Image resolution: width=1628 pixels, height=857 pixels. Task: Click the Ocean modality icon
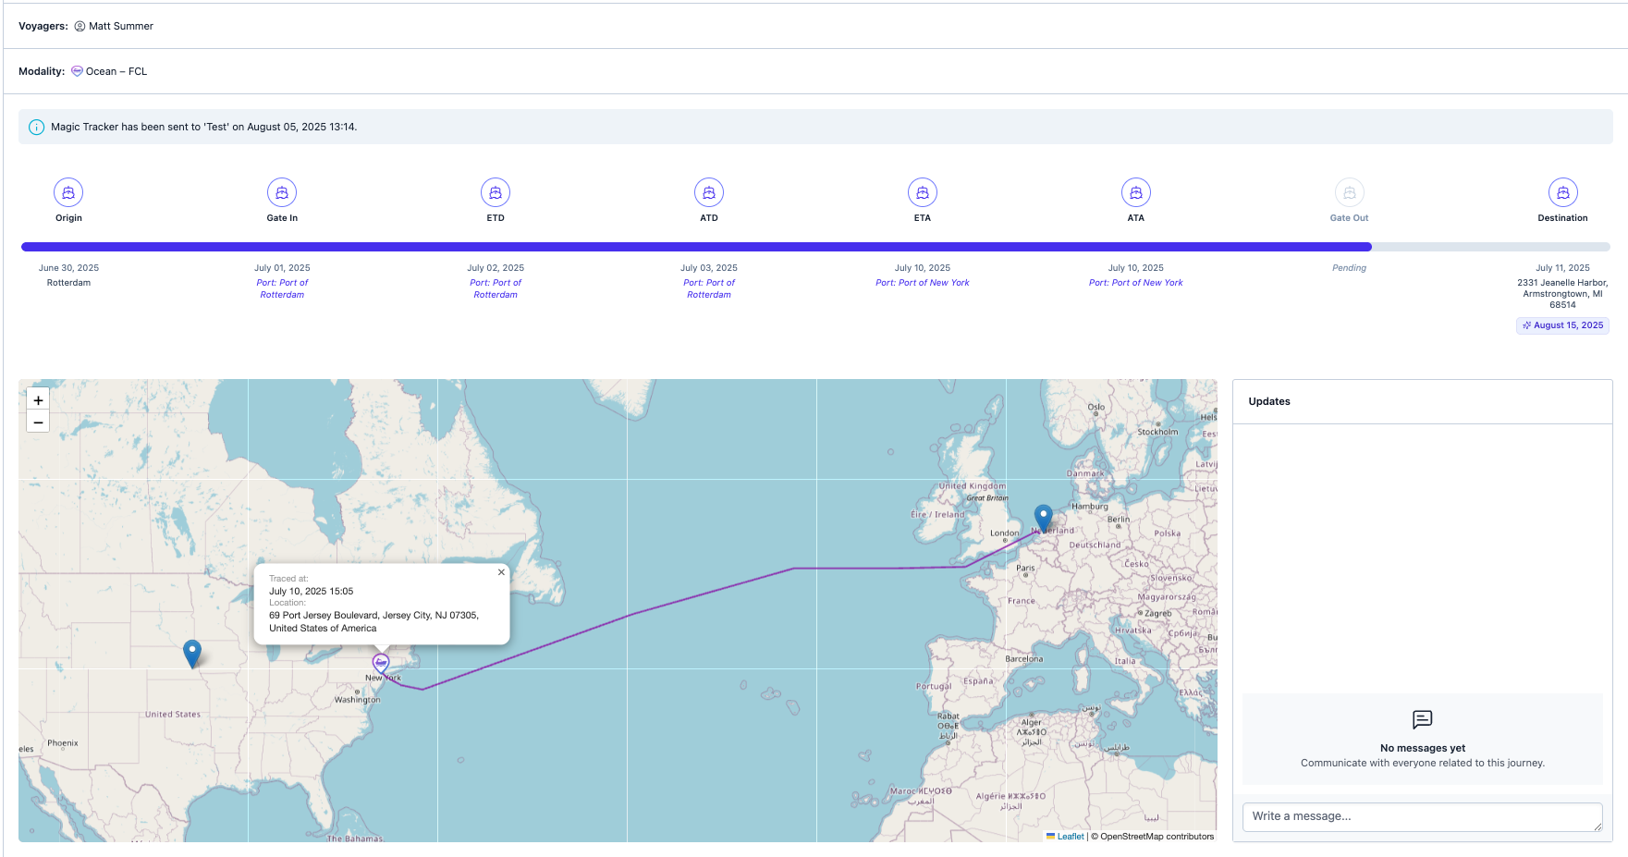[x=77, y=71]
